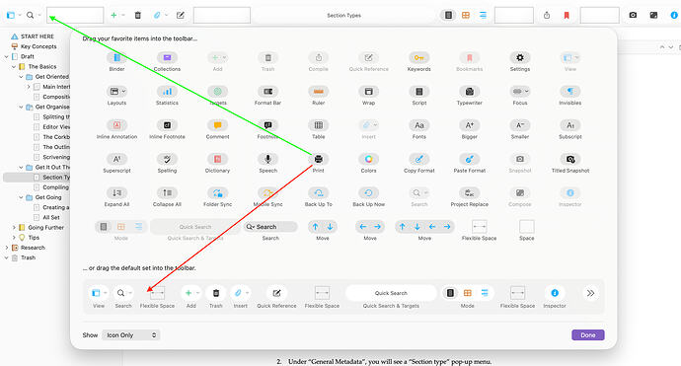Screen dimensions: 681x366
Task: Open the toolbar Insert paperclip dropdown
Action: pos(160,15)
